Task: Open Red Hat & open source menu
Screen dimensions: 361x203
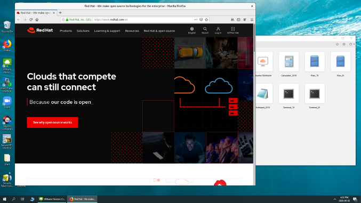Action: (x=159, y=31)
